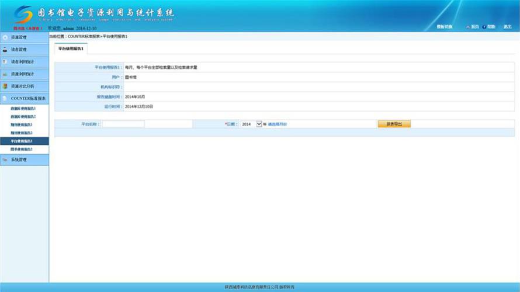This screenshot has height=292, width=520.
Task: Click the 模板切换 link in header
Action: (x=444, y=27)
